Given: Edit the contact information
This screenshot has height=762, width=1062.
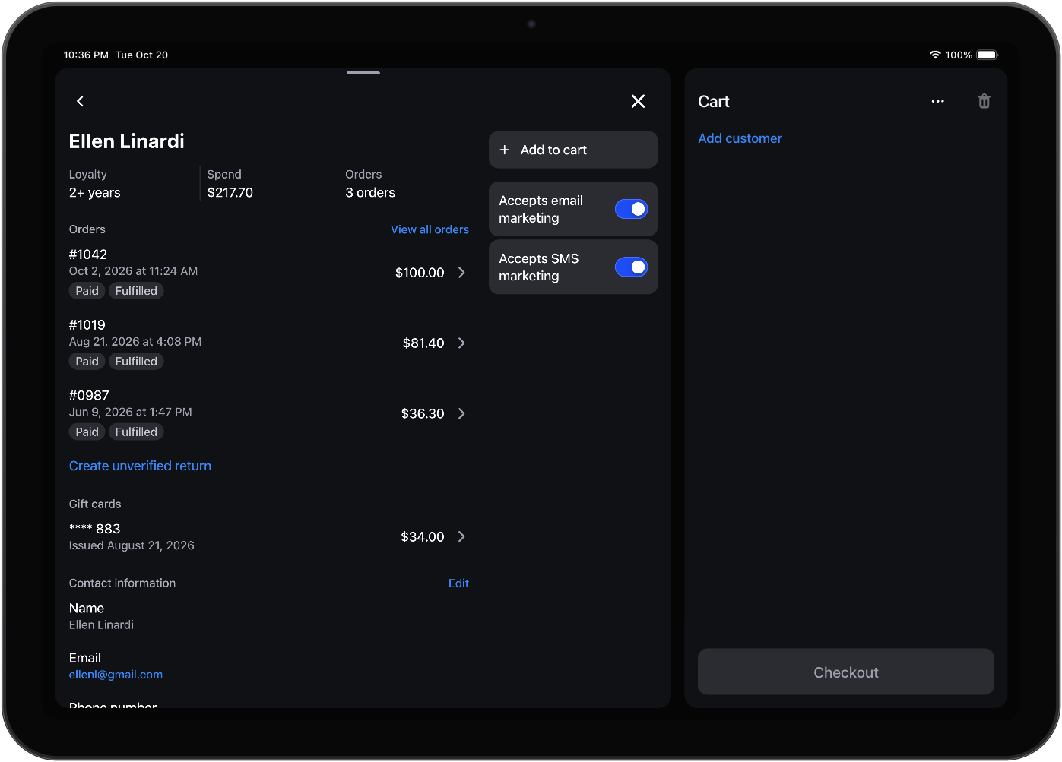Looking at the screenshot, I should [458, 583].
